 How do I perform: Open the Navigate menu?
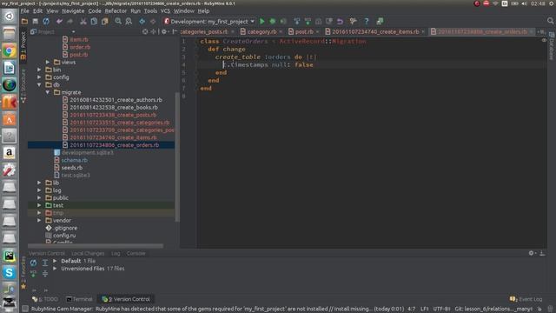[x=73, y=11]
